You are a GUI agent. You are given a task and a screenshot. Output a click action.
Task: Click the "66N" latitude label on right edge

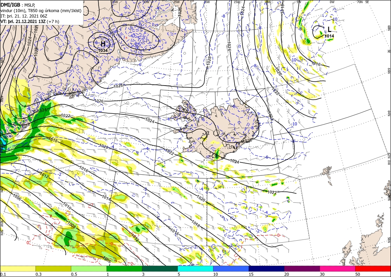tap(389, 71)
